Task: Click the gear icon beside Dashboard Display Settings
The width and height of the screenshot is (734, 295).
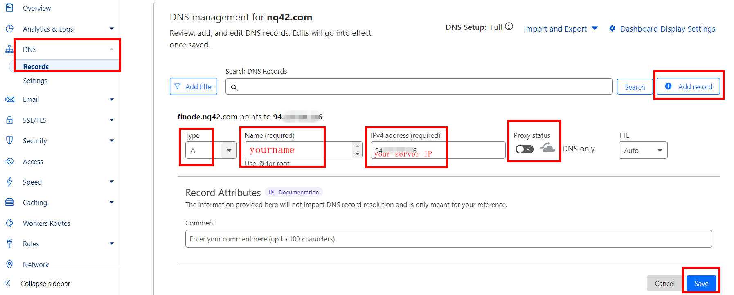Action: coord(612,28)
